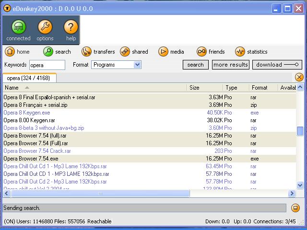Sort results by the Size column header
Image resolution: width=307 pixels, height=230 pixels.
tap(205, 88)
